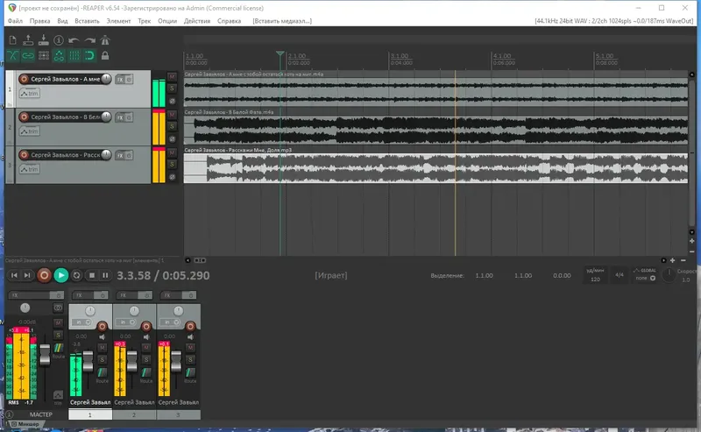Solo mixer channel 3
This screenshot has height=432, width=701.
click(190, 359)
